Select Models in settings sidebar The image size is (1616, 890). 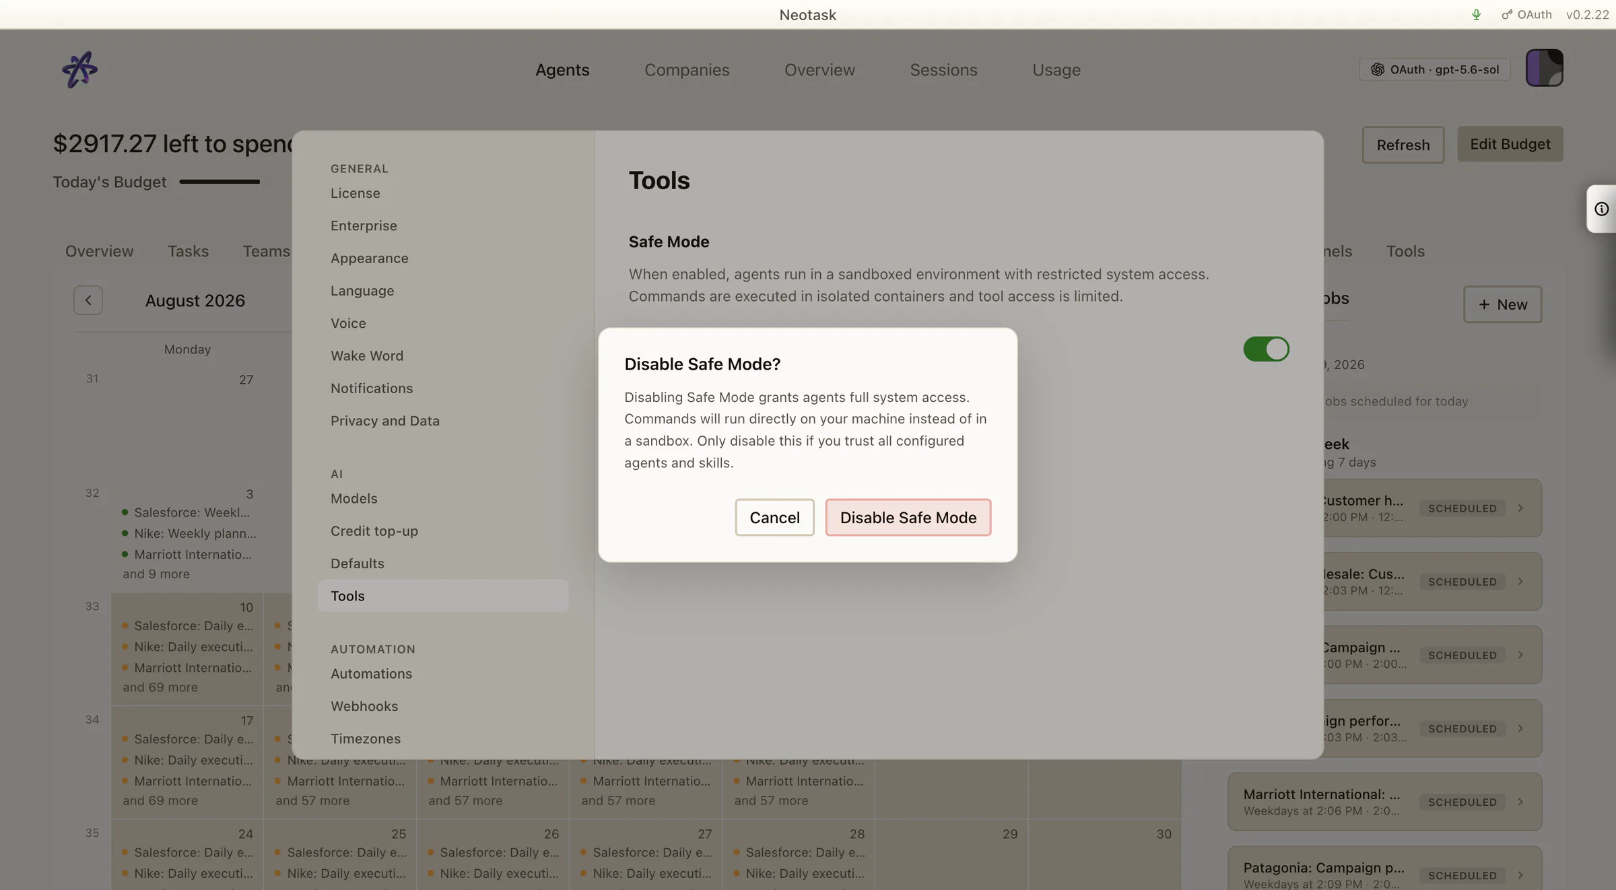coord(442,498)
